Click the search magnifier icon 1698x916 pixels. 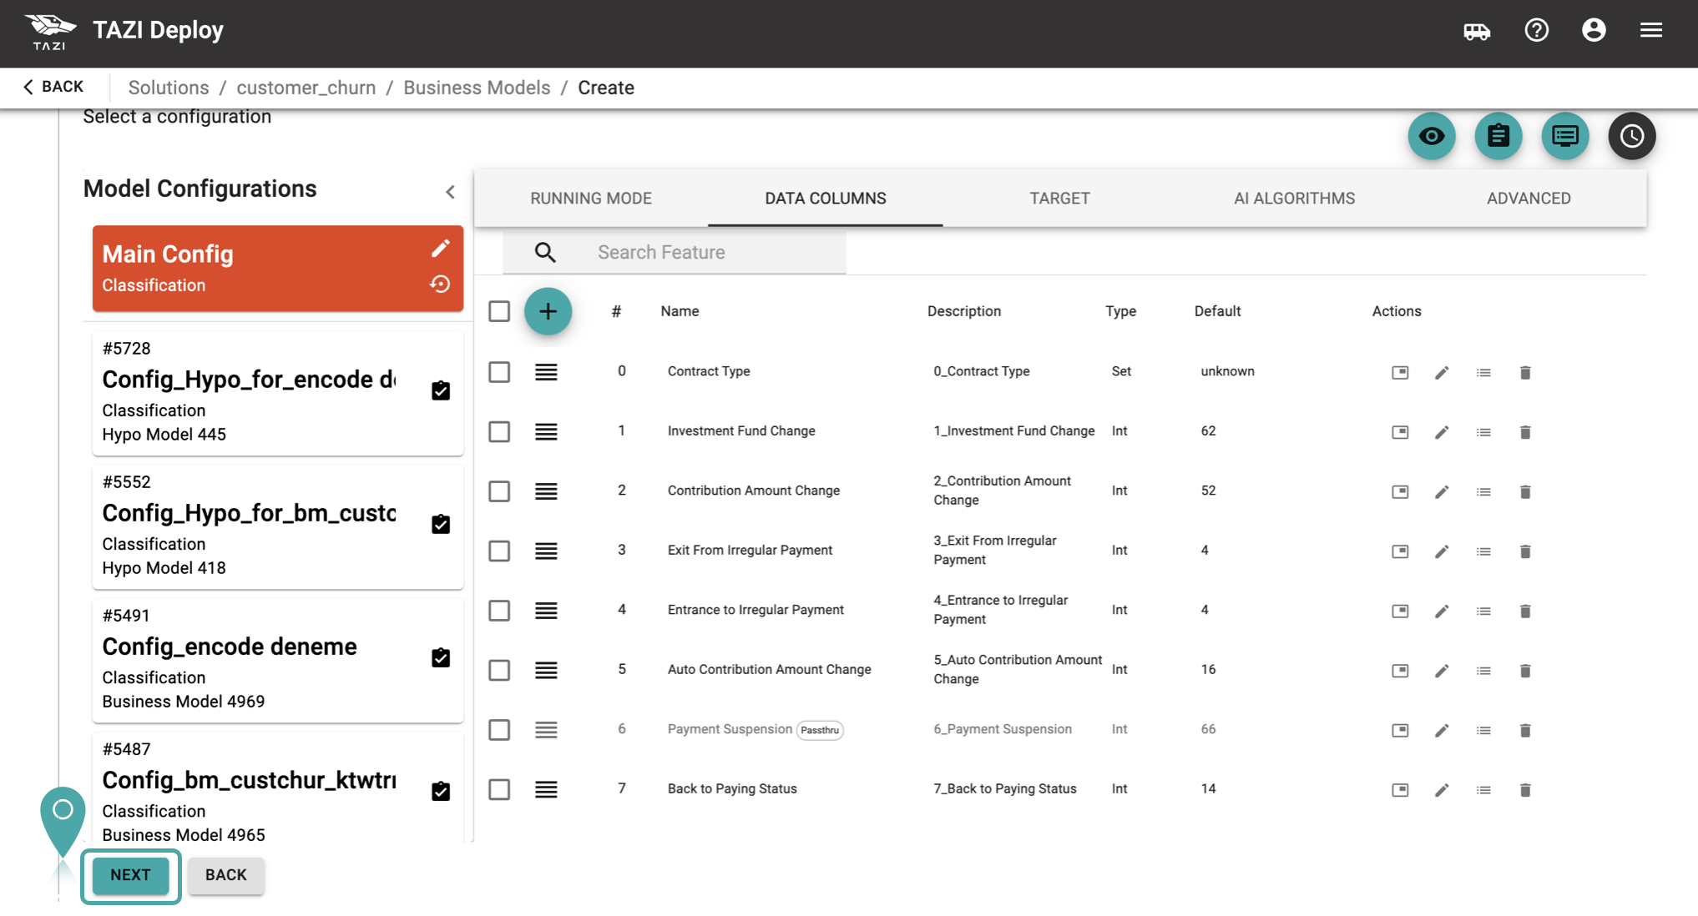tap(545, 252)
